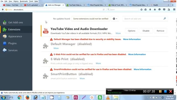Open More Information for E-Web Print warning
Image resolution: width=177 pixels, height=100 pixels.
pyautogui.click(x=137, y=54)
